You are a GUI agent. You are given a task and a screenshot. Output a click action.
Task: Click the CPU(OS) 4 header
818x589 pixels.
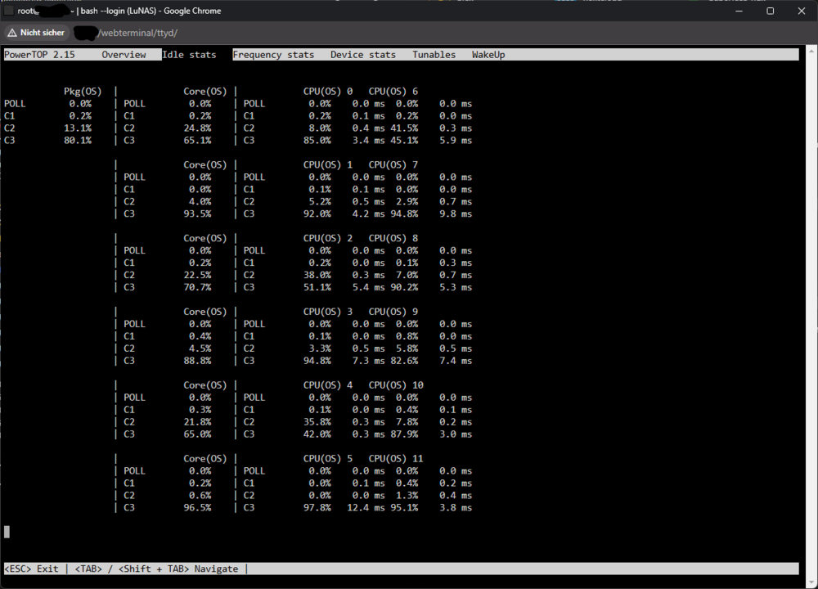[x=328, y=385]
